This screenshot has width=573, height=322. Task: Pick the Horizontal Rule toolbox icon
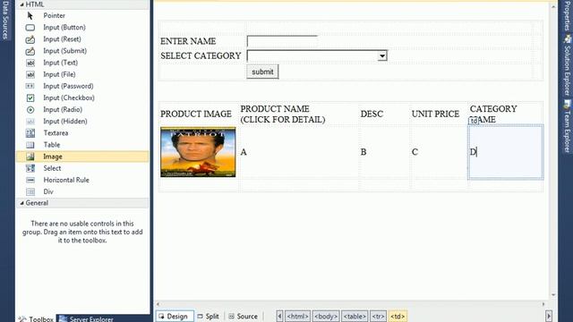(30, 180)
